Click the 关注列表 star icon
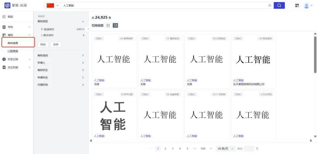 4,68
